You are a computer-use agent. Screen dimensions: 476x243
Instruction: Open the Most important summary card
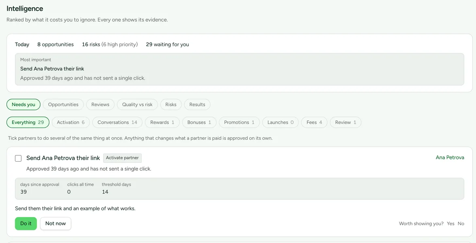pos(240,69)
